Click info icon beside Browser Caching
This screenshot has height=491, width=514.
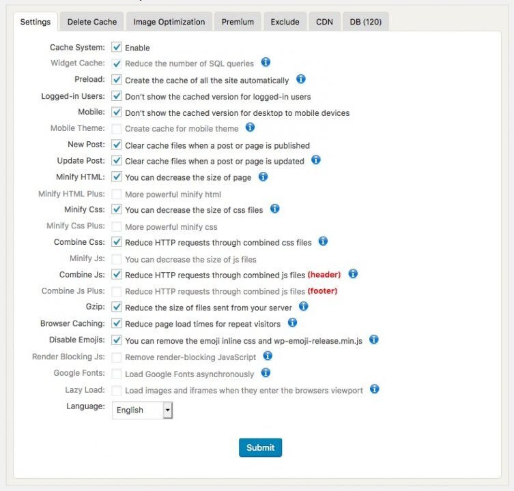click(293, 323)
